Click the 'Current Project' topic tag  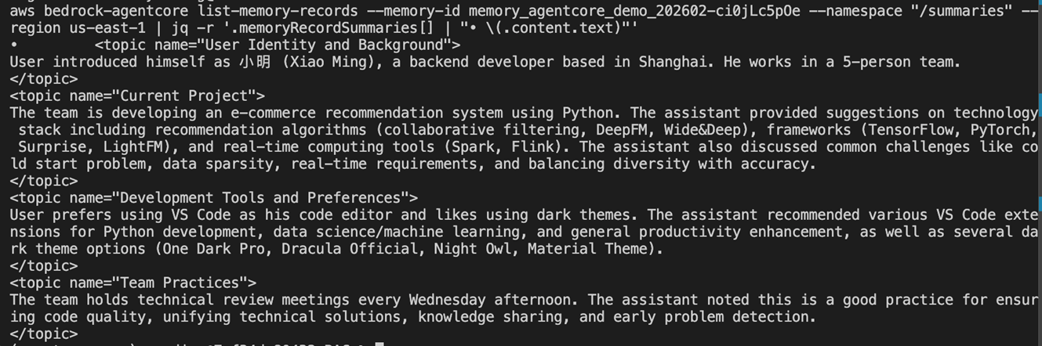[x=137, y=96]
